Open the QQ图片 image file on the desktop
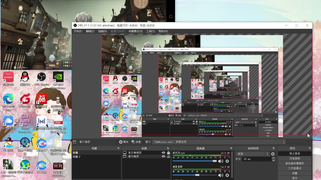Screen dimensions: 321x180 (x=58, y=168)
